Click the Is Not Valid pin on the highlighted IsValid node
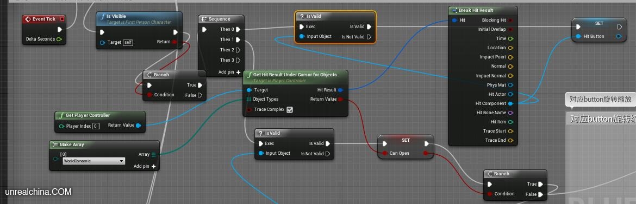636x204 pixels. [369, 37]
